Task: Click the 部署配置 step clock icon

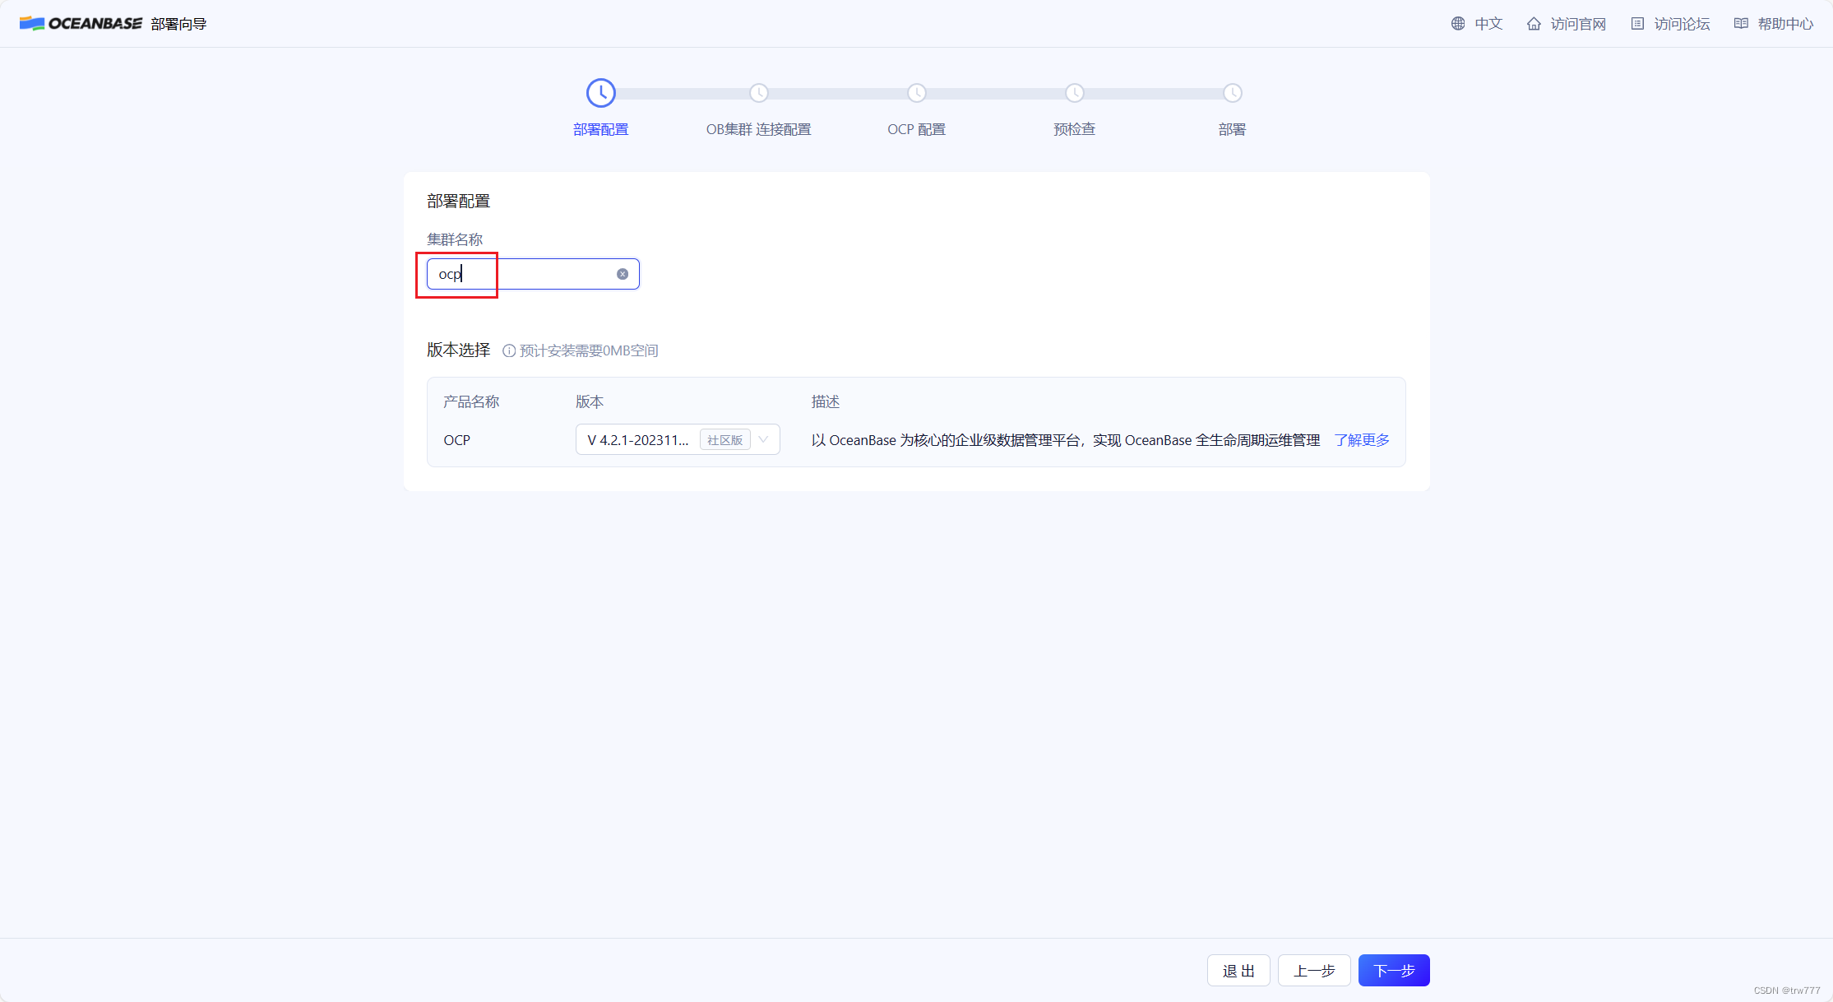Action: 600,93
